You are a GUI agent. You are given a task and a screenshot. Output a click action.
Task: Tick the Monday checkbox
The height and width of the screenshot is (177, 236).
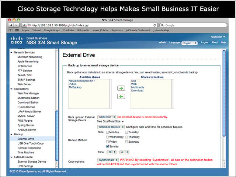click(107, 132)
